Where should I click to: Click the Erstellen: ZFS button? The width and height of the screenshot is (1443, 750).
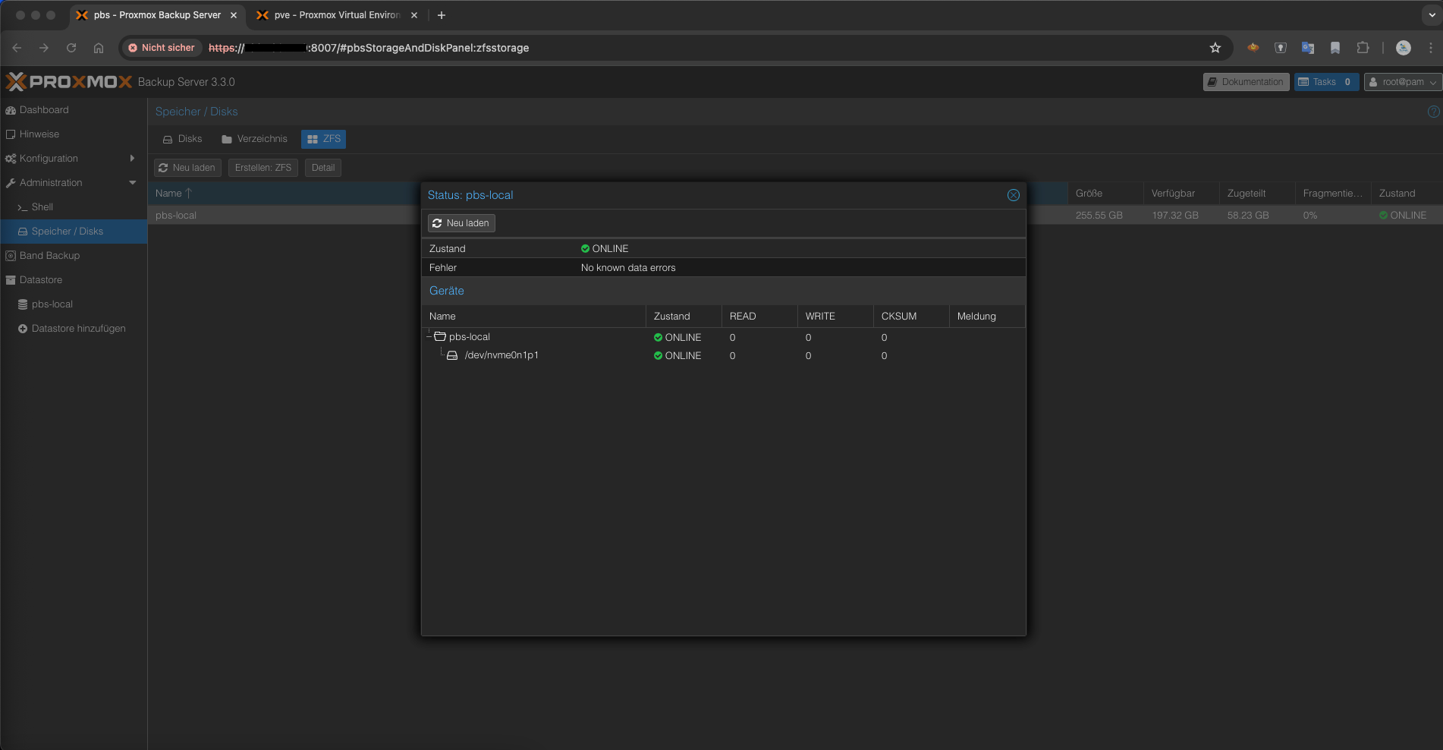coord(263,167)
